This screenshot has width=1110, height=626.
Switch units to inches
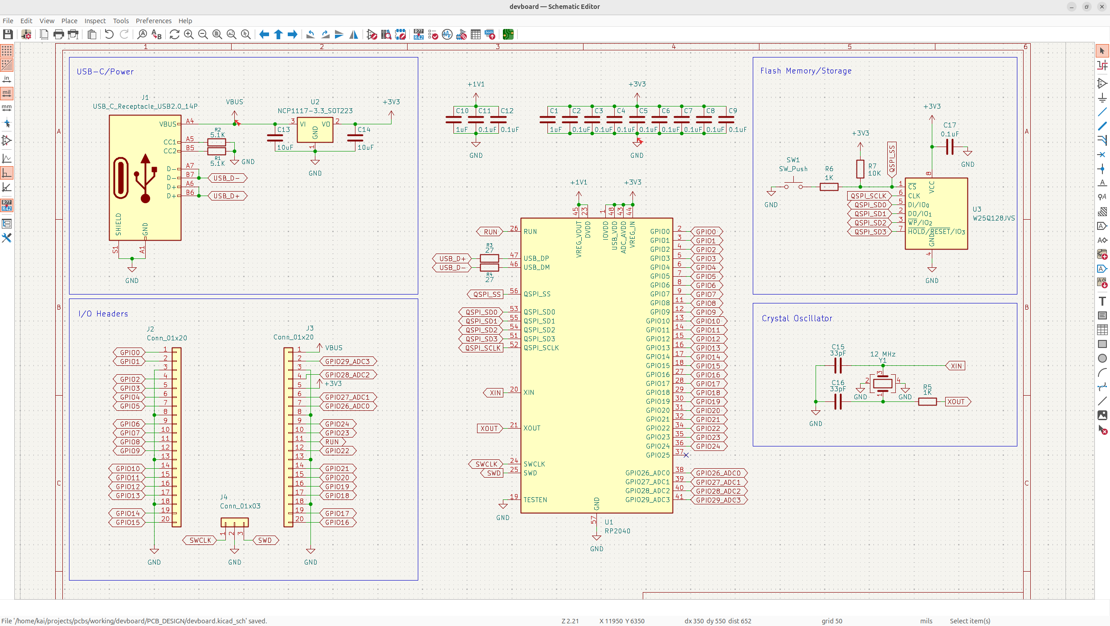7,79
